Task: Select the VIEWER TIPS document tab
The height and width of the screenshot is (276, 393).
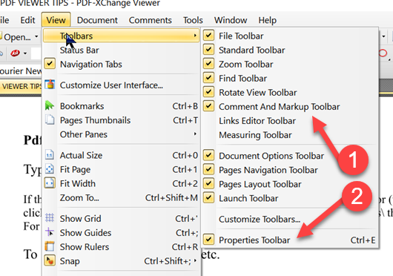Action: click(x=21, y=86)
